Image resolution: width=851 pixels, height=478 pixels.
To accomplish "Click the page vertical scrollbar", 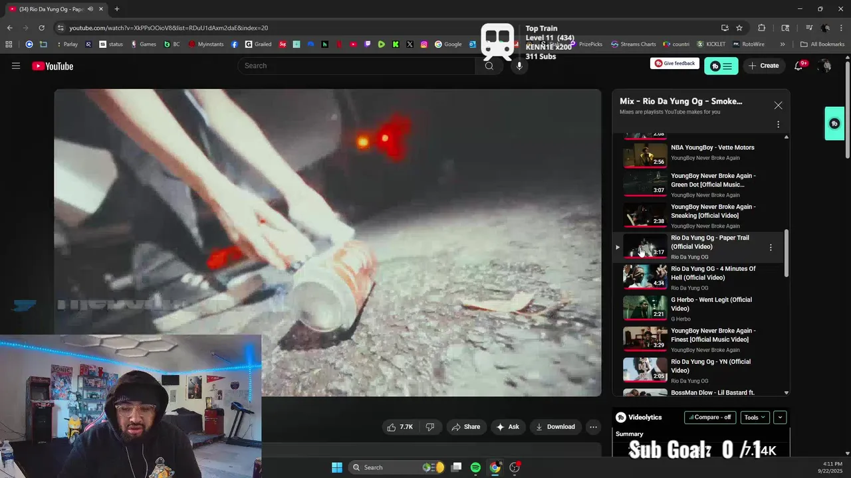I will (847, 110).
